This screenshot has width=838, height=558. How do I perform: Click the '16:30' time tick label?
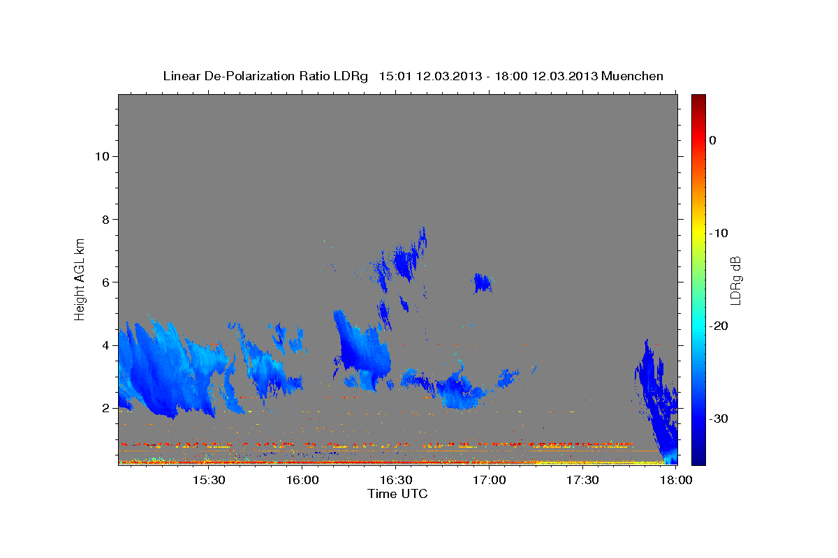396,481
